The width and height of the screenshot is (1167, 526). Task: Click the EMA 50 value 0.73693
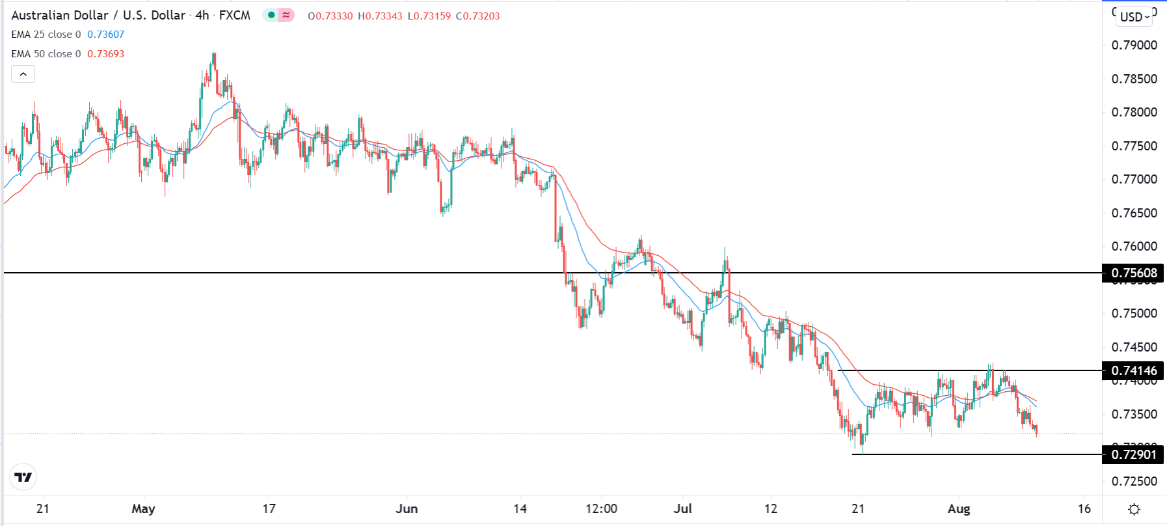(x=105, y=54)
